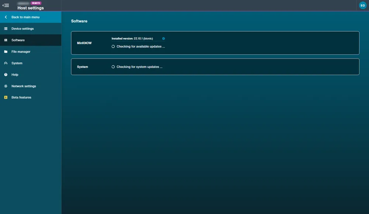Click the Checking for system updates text
Image resolution: width=369 pixels, height=214 pixels.
pos(139,67)
